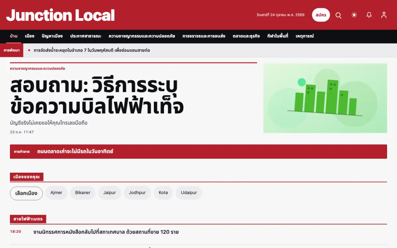Open 18:20 story about book fair

click(x=106, y=232)
